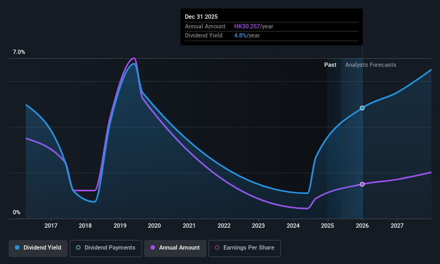Enable the Dividend Payments series
The height and width of the screenshot is (264, 440).
click(x=106, y=248)
